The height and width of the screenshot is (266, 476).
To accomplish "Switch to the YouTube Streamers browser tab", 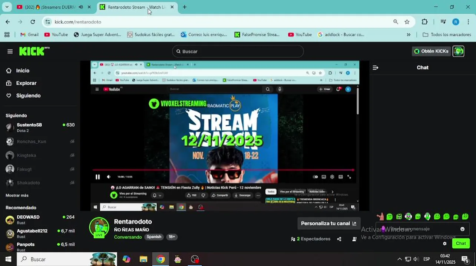I will tap(50, 7).
